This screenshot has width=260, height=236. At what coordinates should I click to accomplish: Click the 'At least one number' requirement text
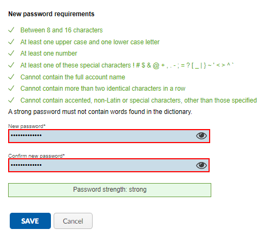[49, 53]
